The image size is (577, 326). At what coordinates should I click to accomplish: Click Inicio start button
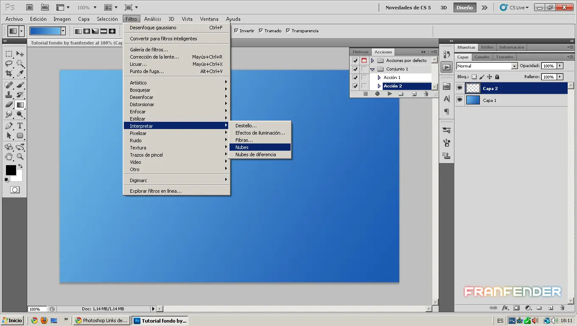(12, 320)
